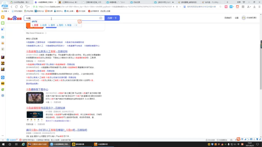262x147 pixels.
Task: Click the green clock sidebar icon
Action: (x=3, y=23)
